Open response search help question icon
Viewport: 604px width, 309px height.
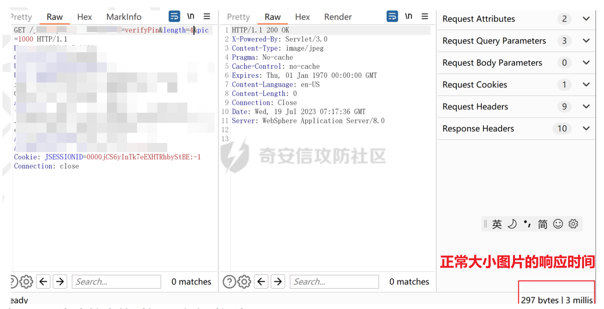click(229, 282)
